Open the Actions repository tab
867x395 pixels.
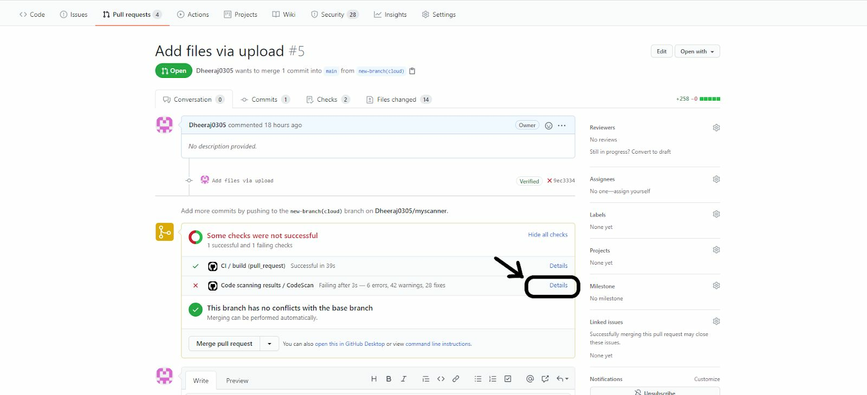(193, 15)
